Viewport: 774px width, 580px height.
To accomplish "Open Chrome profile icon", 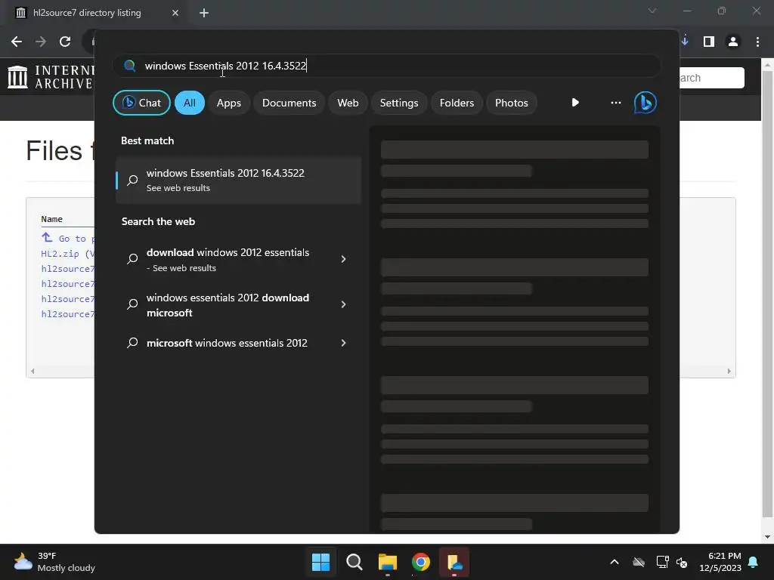I will tap(733, 42).
